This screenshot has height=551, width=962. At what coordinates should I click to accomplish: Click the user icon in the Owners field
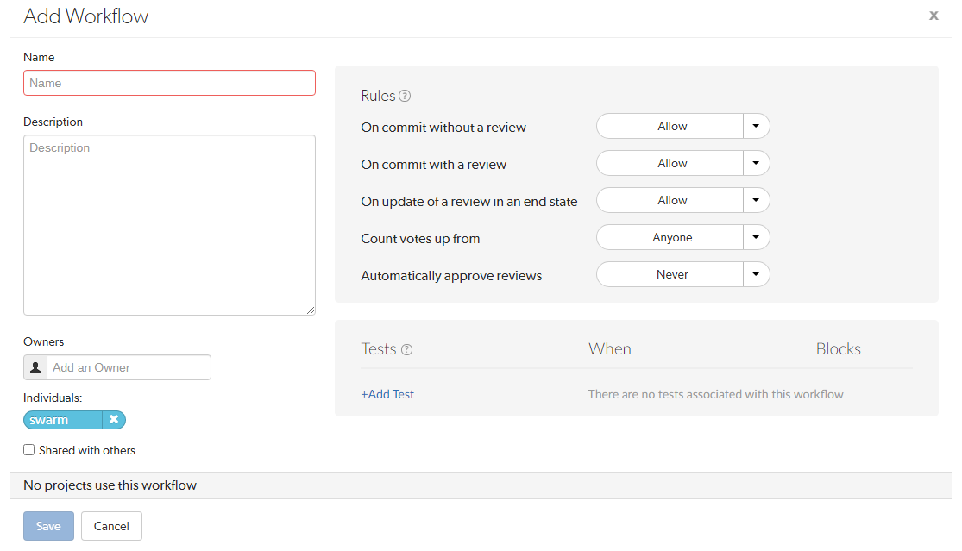pyautogui.click(x=35, y=367)
